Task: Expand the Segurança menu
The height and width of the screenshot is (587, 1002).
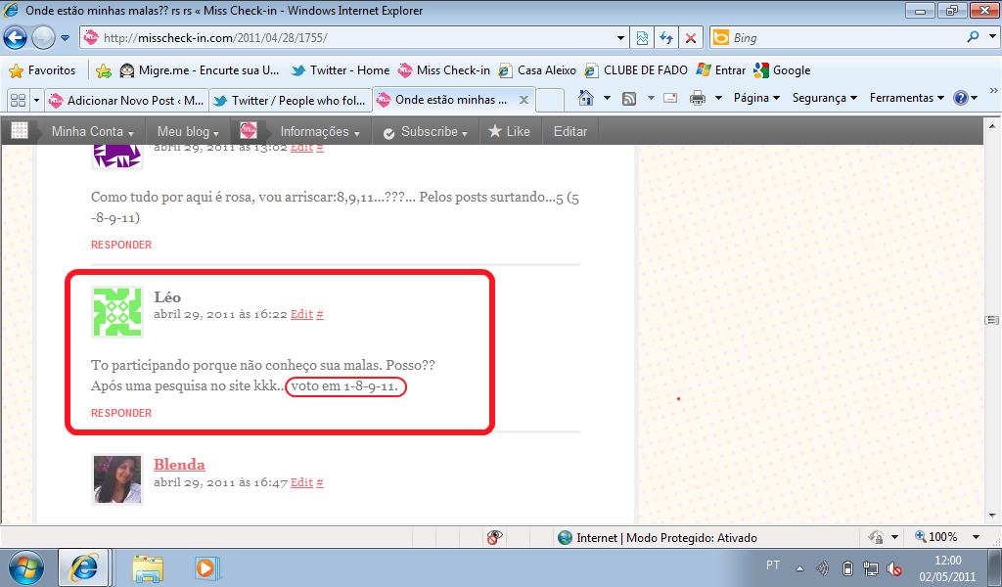Action: point(824,98)
